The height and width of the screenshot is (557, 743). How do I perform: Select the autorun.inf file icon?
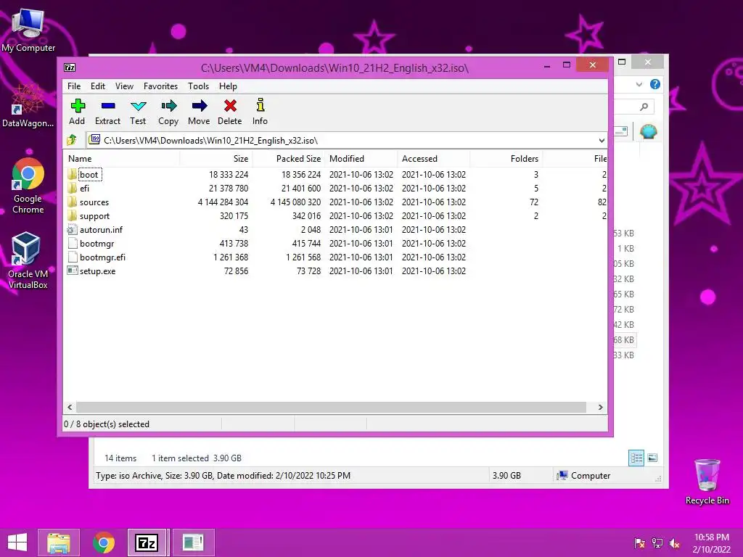pos(72,230)
